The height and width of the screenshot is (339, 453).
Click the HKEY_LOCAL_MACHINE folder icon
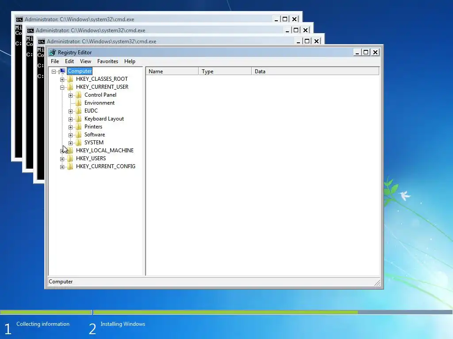coord(70,151)
